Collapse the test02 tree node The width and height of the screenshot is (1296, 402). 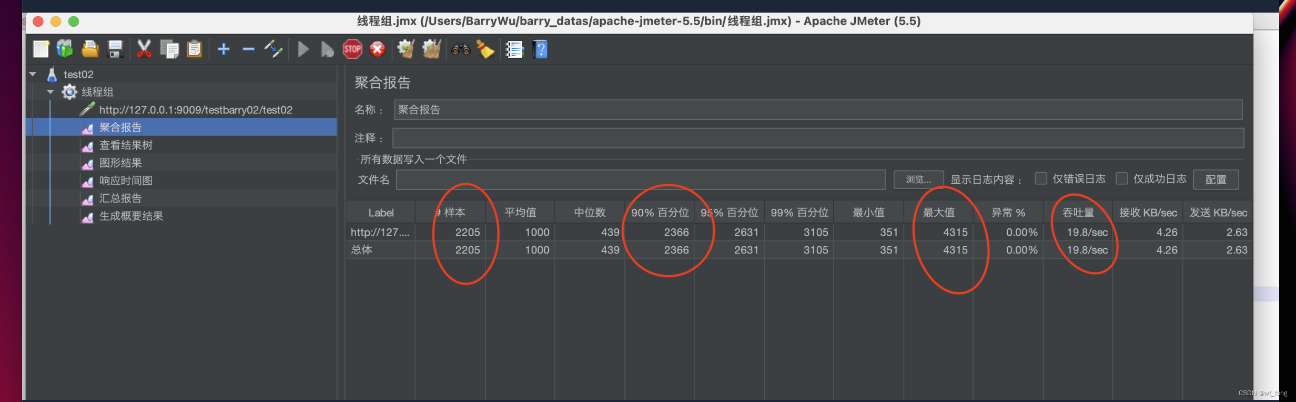pos(33,74)
